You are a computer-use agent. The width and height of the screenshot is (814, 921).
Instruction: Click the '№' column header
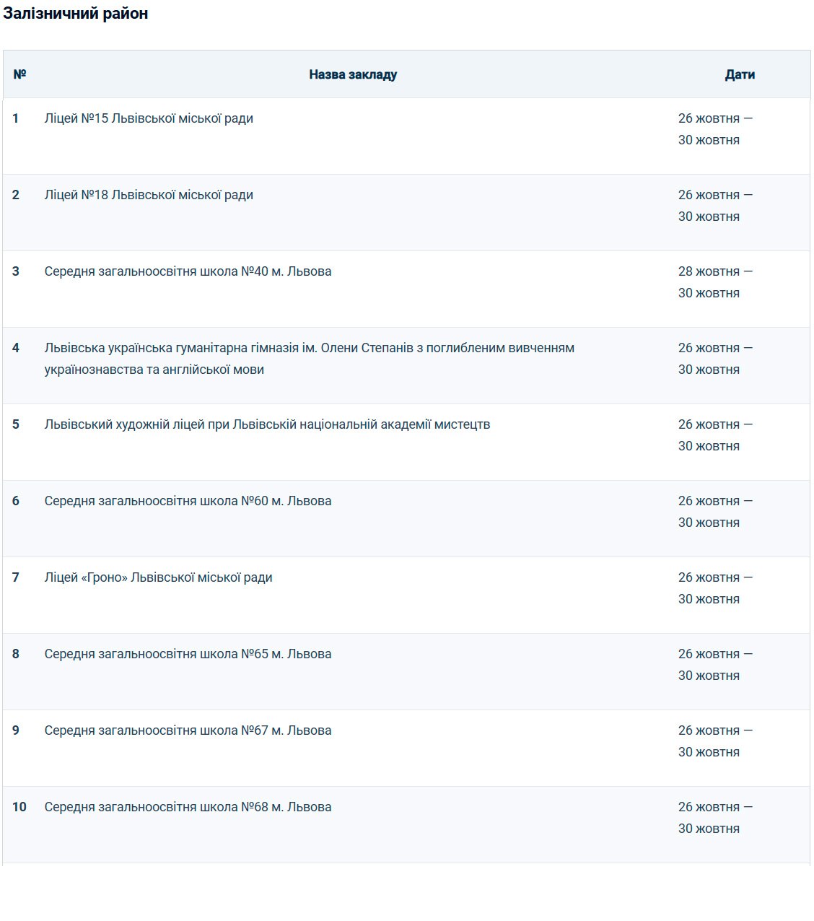[19, 74]
